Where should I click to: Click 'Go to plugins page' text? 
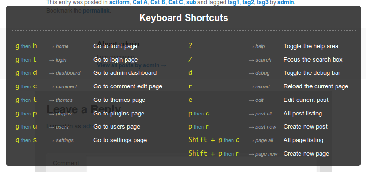pyautogui.click(x=119, y=114)
